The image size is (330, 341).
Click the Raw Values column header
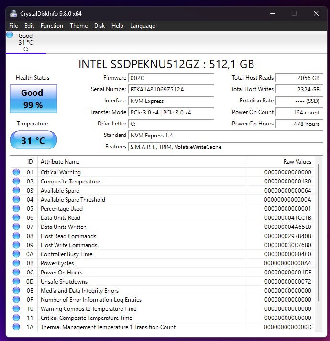coord(297,162)
